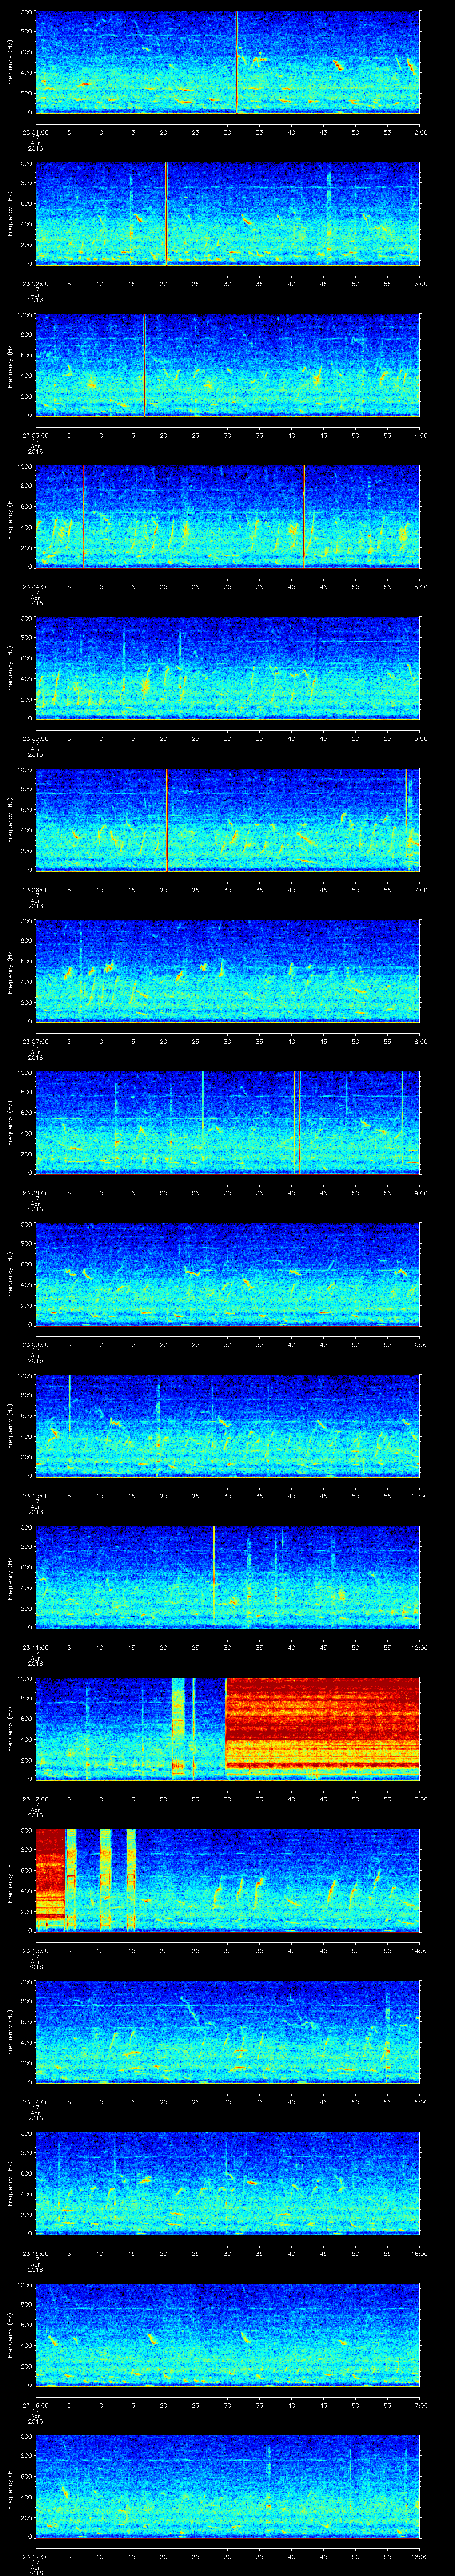Open the spectrogram panel starting at 23:07:00
The width and height of the screenshot is (455, 2576).
click(x=227, y=971)
